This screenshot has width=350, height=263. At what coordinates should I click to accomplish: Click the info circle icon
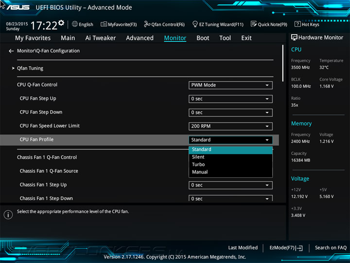point(8,215)
